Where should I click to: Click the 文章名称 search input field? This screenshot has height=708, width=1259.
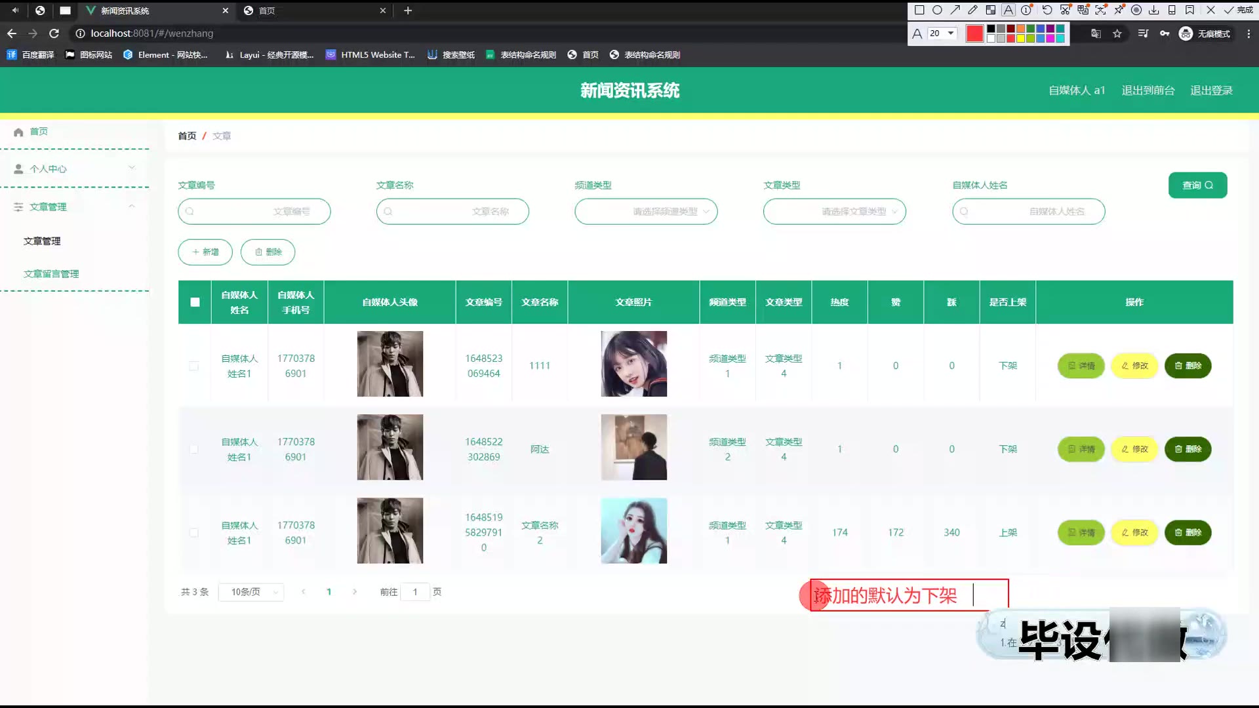pos(452,212)
